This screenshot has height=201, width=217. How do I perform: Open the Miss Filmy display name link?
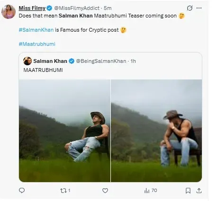[x=32, y=8]
